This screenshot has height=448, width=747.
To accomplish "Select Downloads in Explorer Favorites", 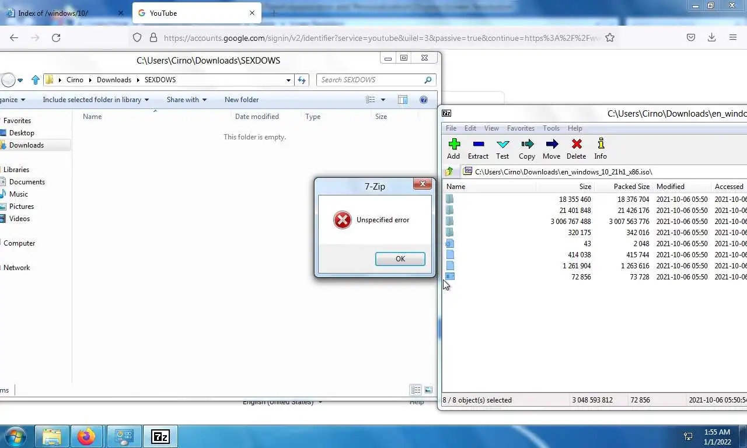I will pos(26,145).
